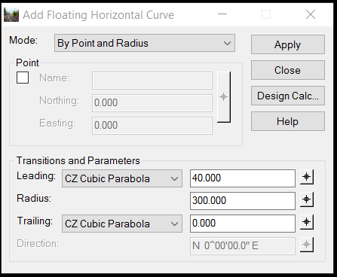337x277 pixels.
Task: Open the Design Calc... dialog
Action: (288, 96)
